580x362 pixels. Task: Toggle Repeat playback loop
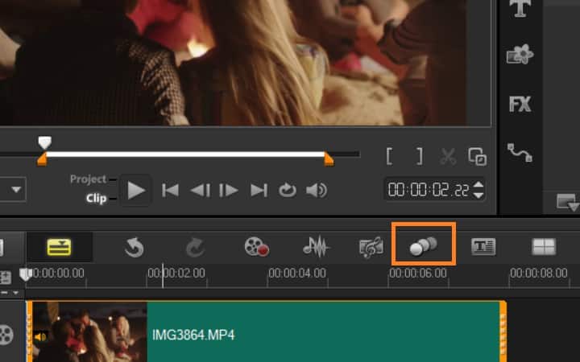(x=288, y=191)
